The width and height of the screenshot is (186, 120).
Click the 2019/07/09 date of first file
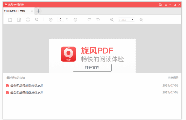point(170,85)
